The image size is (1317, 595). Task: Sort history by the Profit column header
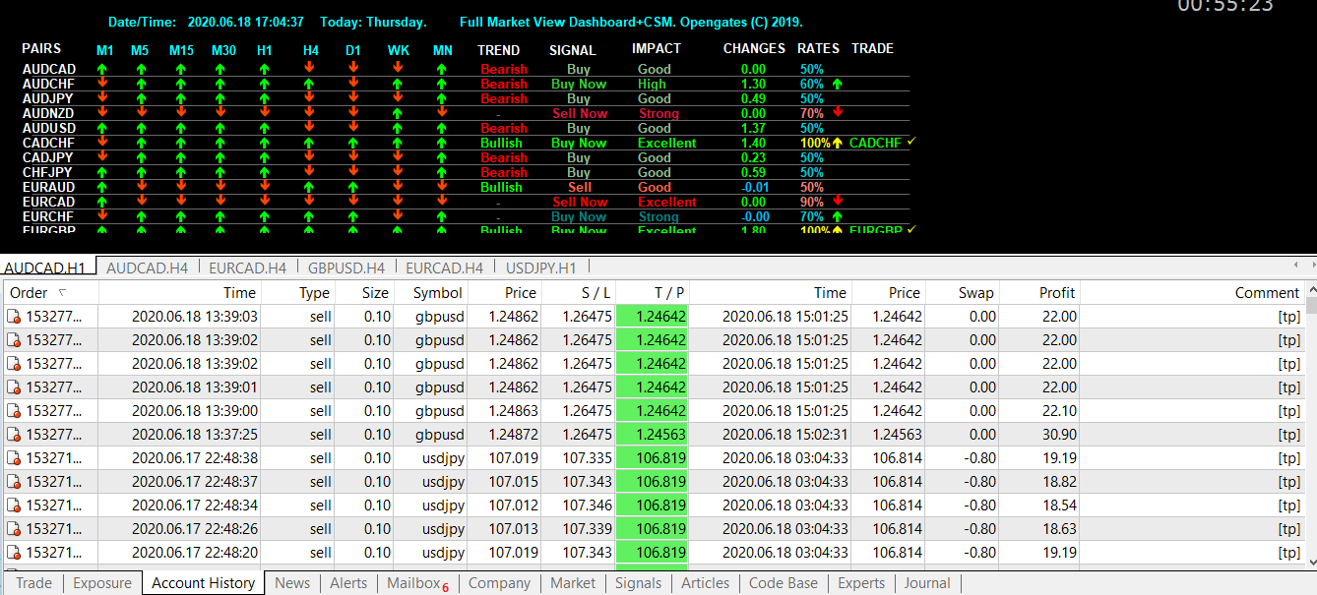coord(1039,292)
